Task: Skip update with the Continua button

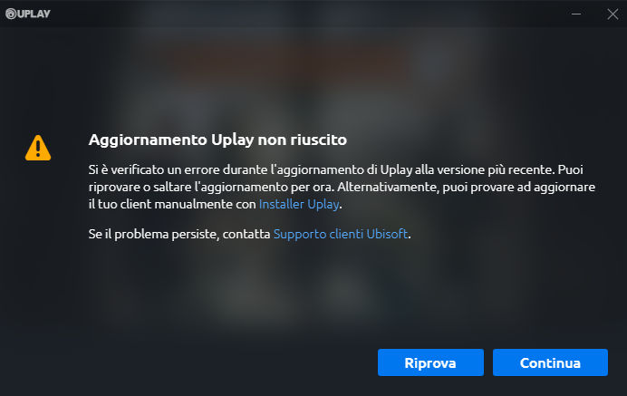Action: coord(550,362)
